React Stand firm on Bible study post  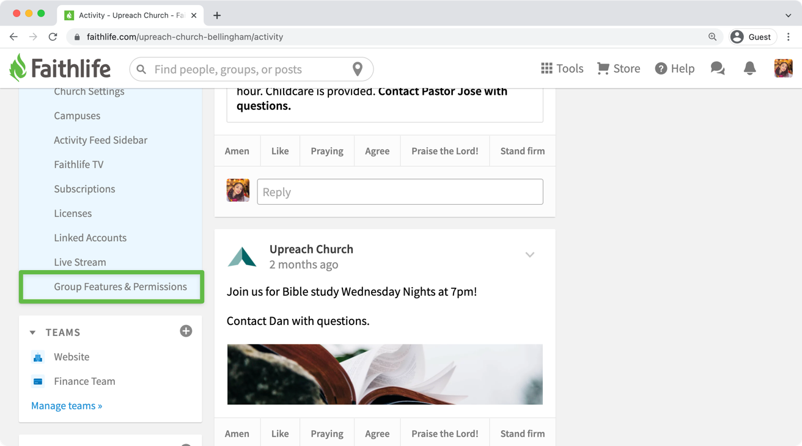pyautogui.click(x=523, y=433)
